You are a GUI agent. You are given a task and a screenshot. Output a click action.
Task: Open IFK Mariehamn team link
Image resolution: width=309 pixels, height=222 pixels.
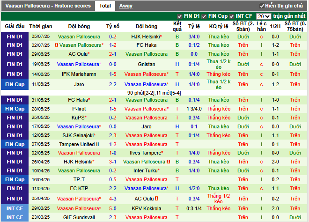point(79,74)
